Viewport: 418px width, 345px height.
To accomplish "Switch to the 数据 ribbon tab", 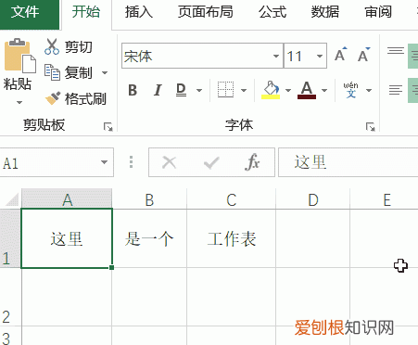I will [x=325, y=12].
